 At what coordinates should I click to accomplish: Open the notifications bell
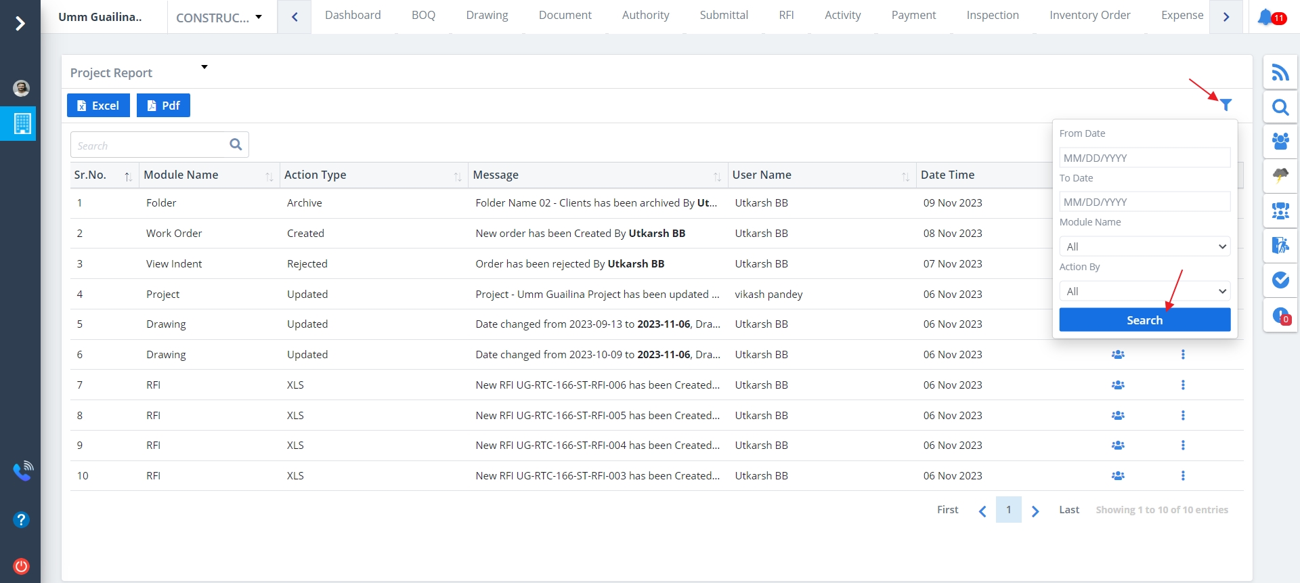click(1265, 17)
